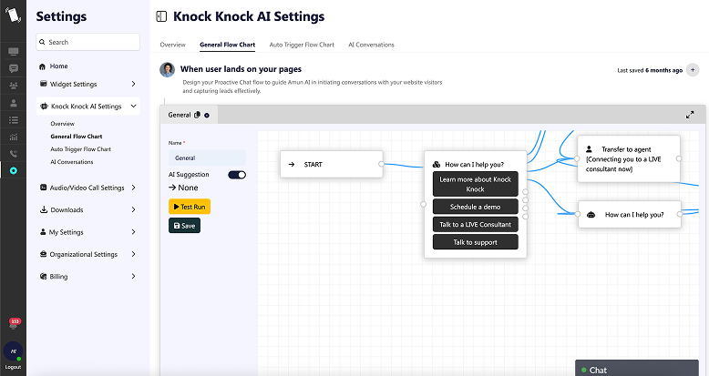Screen dimensions: 709x376
Task: Click the Search field in Settings
Action: point(88,42)
